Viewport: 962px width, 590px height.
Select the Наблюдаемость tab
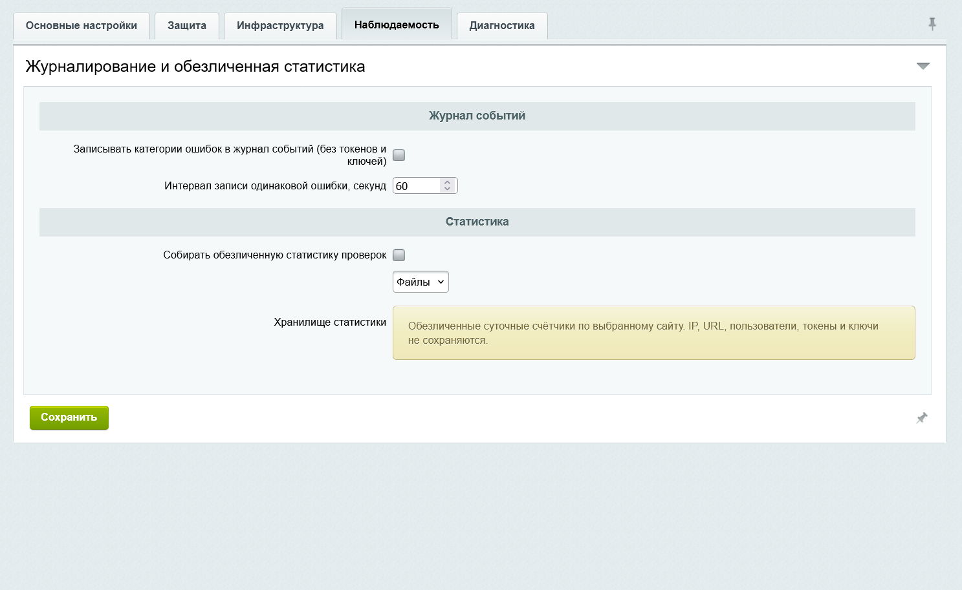pos(397,25)
